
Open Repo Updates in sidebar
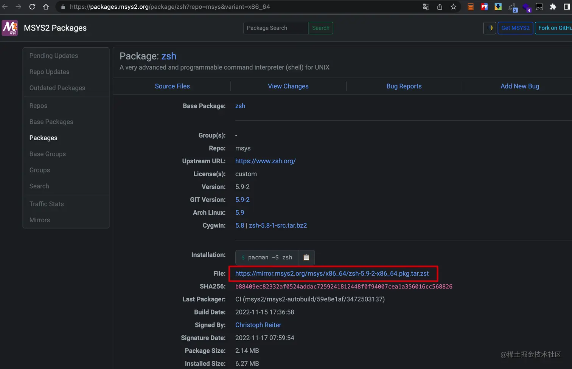click(49, 72)
